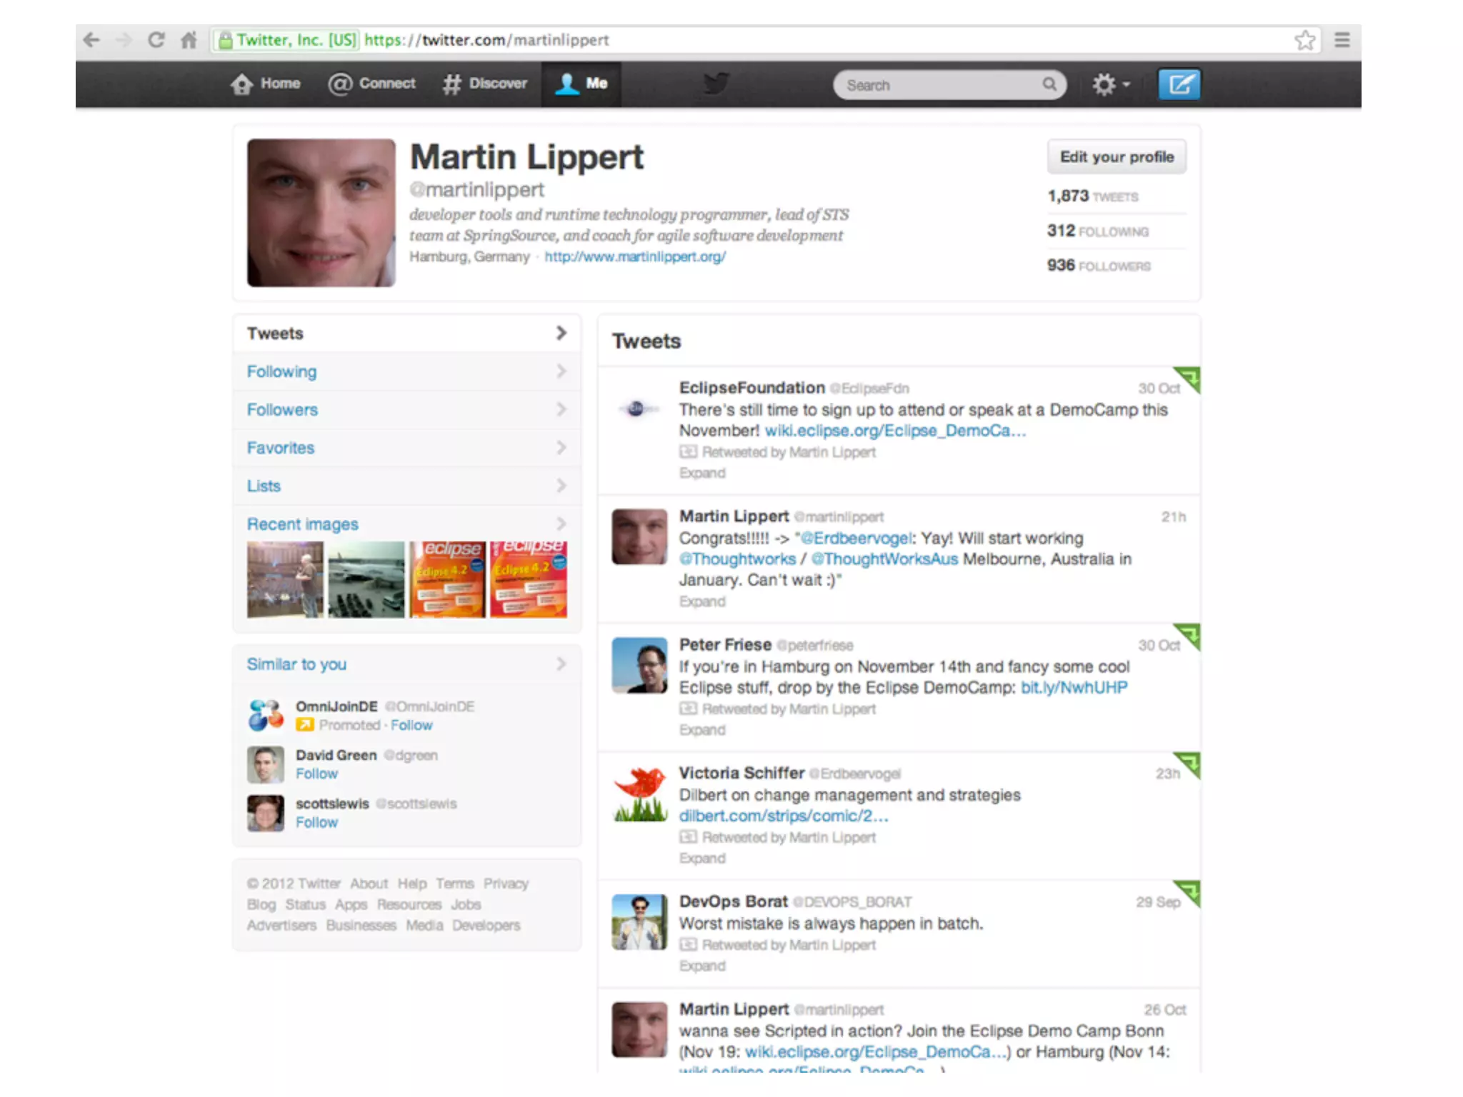1463x1097 pixels.
Task: Follow David Green
Action: 316,774
